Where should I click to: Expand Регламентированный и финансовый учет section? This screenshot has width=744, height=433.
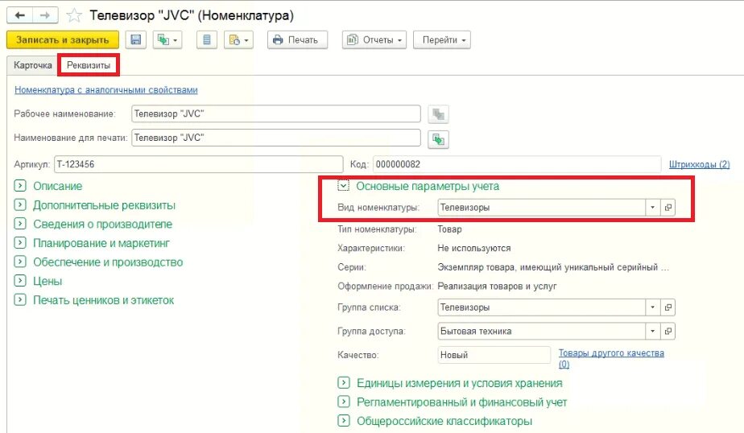(x=344, y=402)
